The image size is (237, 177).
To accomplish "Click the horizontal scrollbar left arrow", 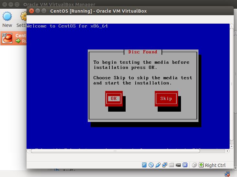I will point(29,151).
